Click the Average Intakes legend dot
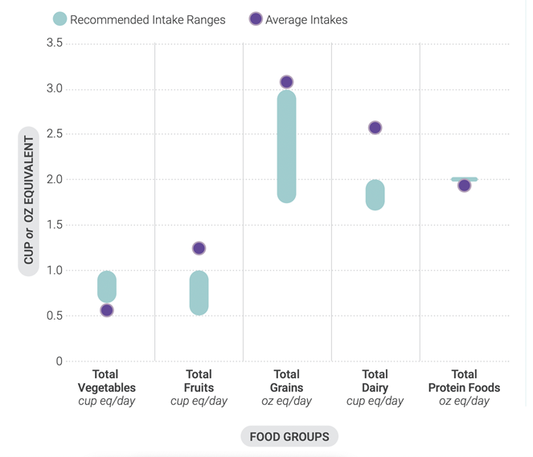Screen dimensions: 533x457 tap(255, 19)
